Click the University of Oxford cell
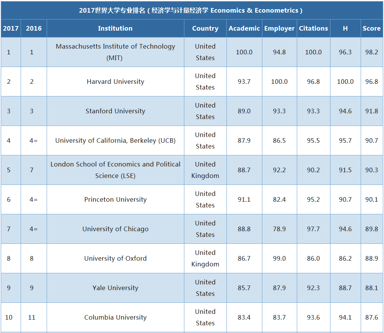This screenshot has width=384, height=333. pos(116,258)
